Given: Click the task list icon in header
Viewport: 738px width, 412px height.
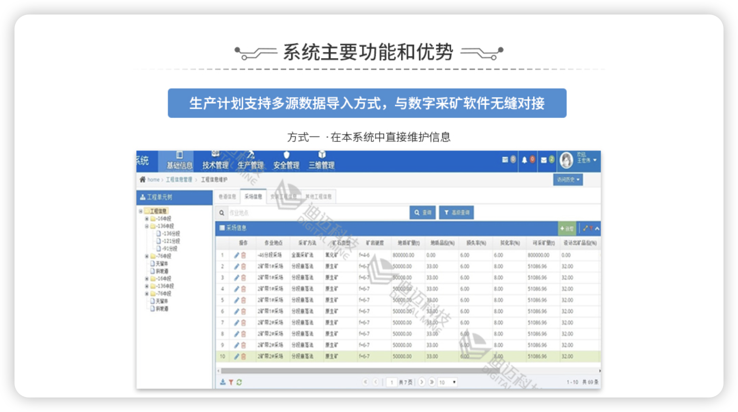Looking at the screenshot, I should click(505, 160).
